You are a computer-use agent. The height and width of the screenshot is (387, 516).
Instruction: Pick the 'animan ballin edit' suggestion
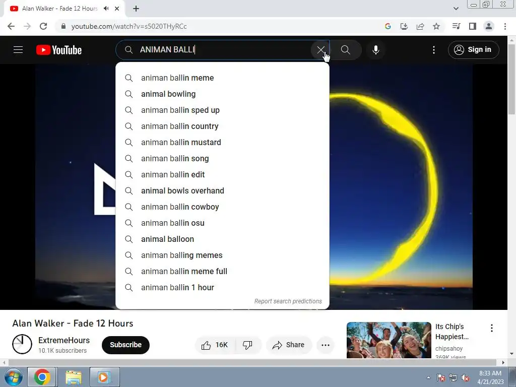pyautogui.click(x=222, y=175)
